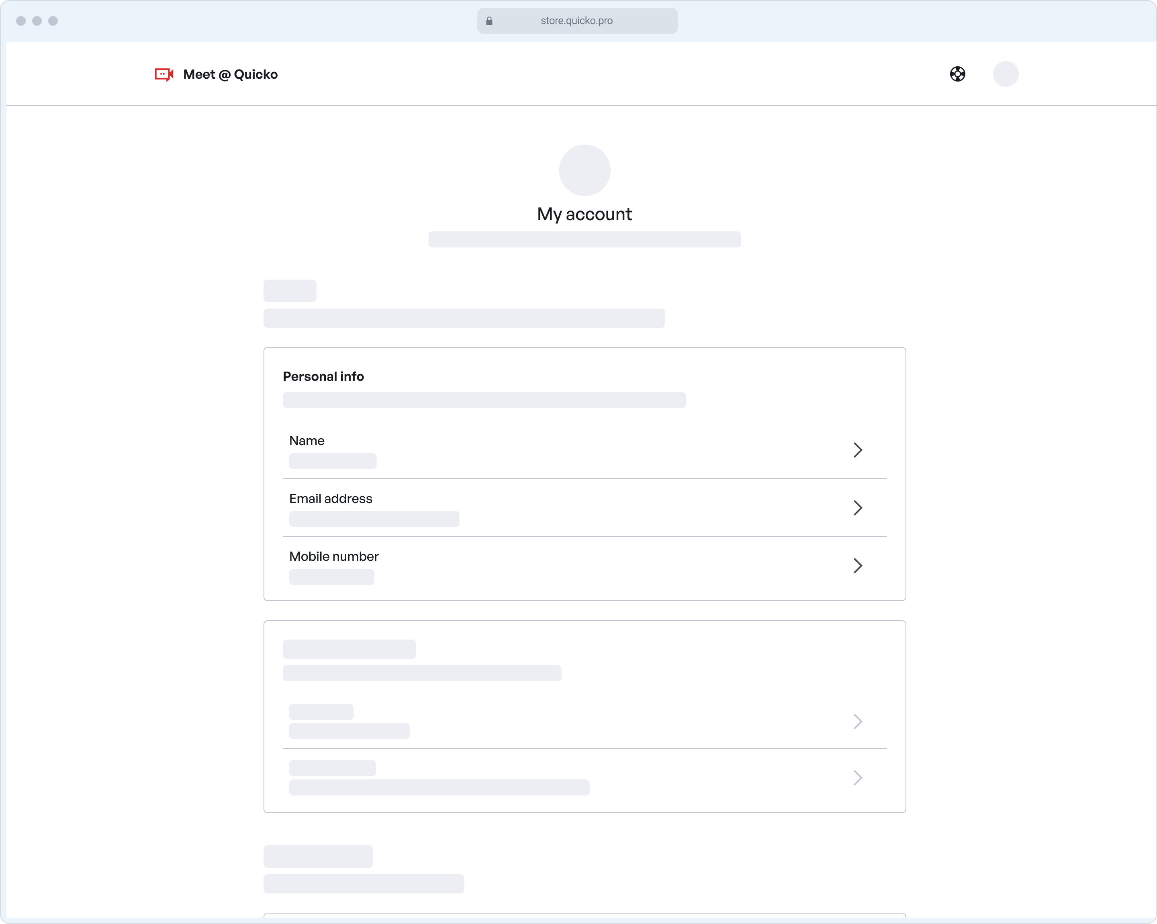Open the first chevron in the loading second card
Screen dimensions: 1157x924
pos(858,721)
